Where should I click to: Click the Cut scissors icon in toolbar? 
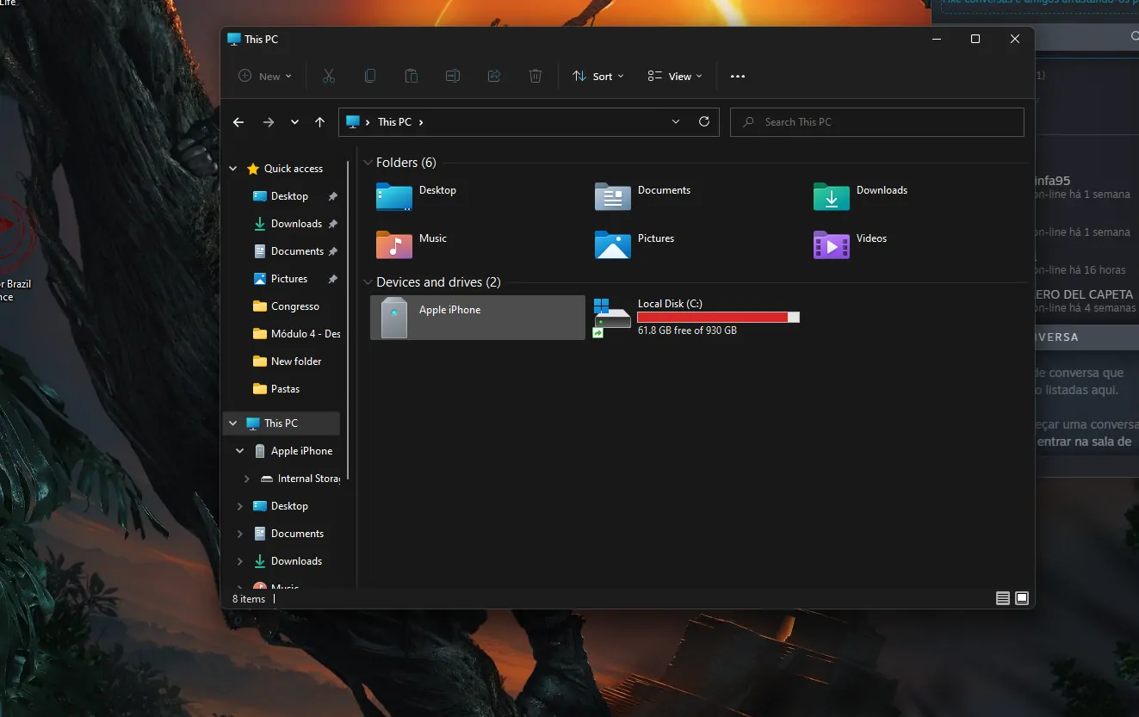pyautogui.click(x=328, y=76)
